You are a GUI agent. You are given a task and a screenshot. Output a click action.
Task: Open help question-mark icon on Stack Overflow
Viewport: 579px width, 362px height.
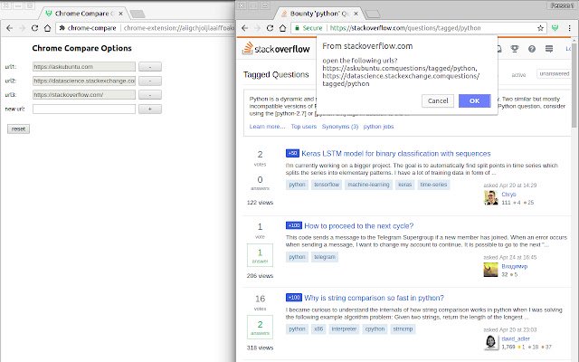(532, 49)
